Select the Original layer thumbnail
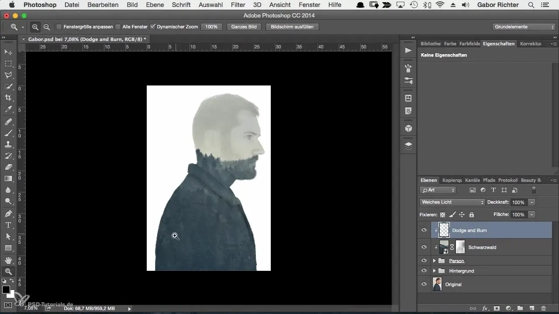The image size is (559, 314). tap(437, 284)
